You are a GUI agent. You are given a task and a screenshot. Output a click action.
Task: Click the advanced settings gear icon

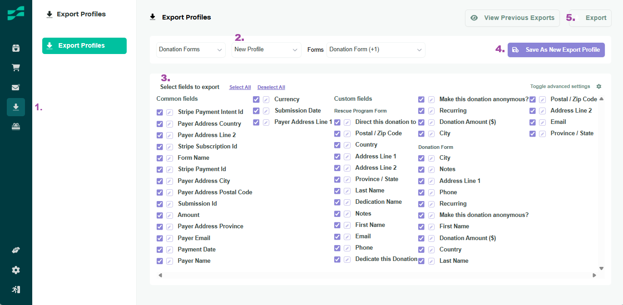point(598,87)
